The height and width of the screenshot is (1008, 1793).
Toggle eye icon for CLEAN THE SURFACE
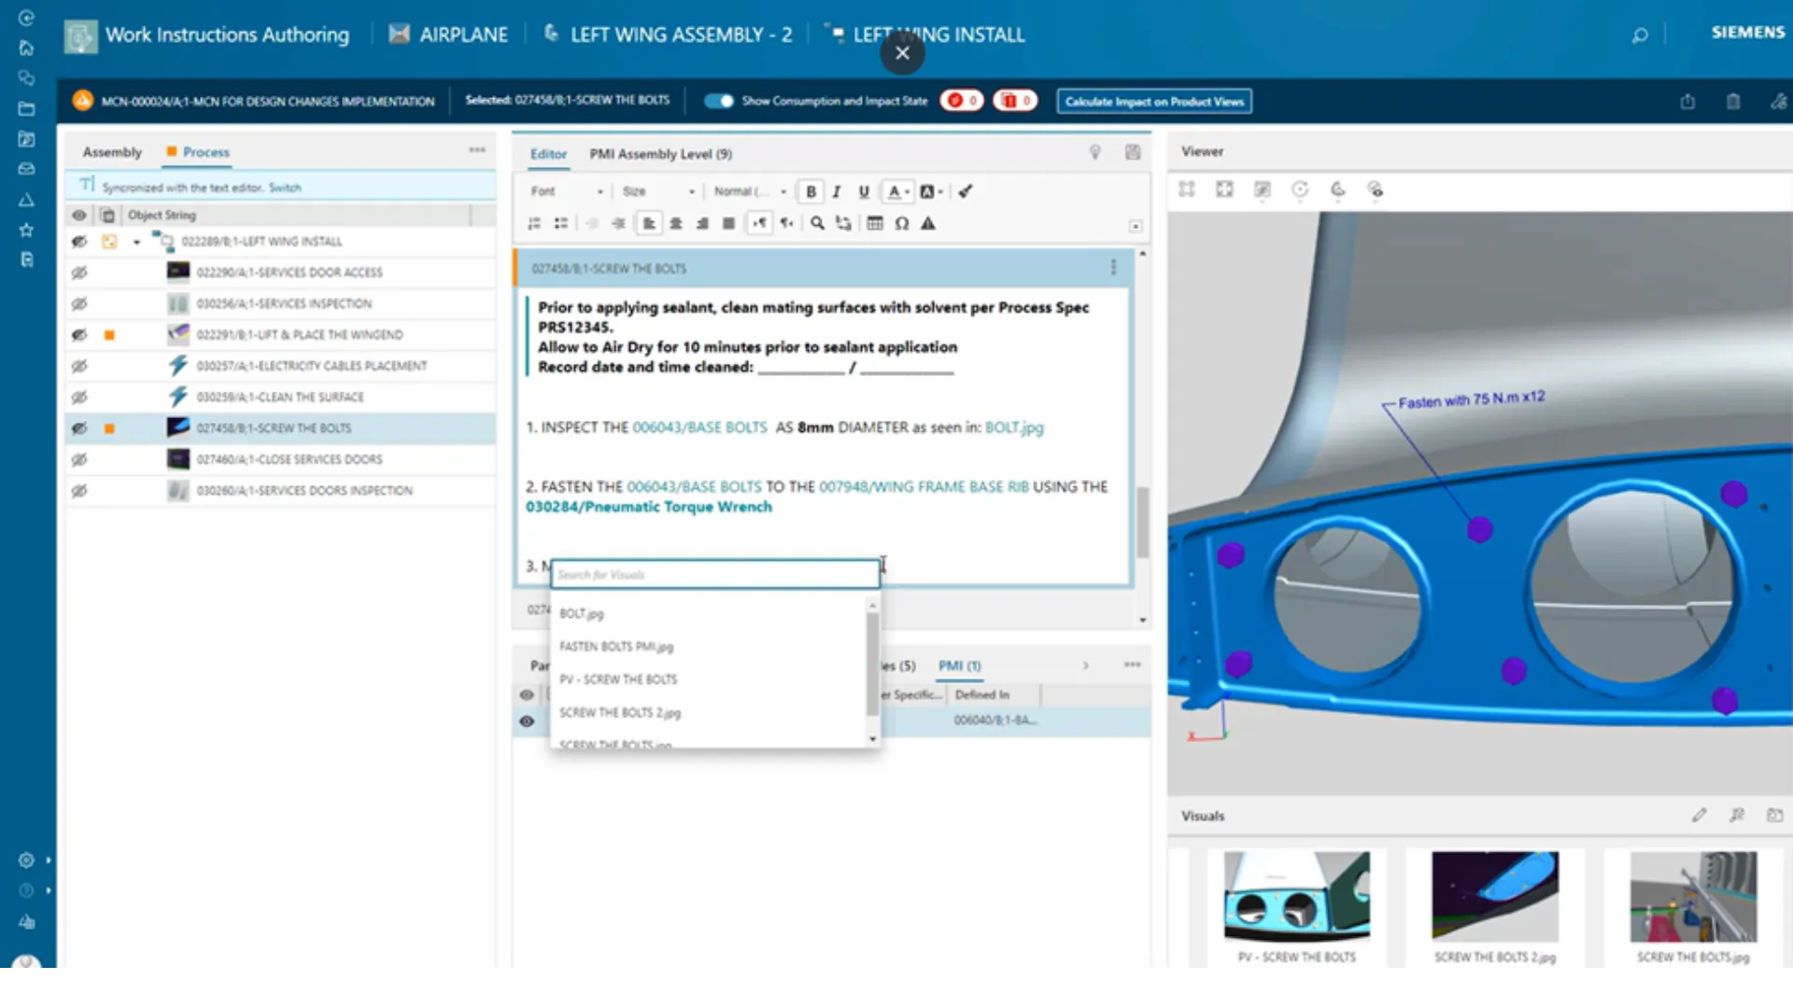(79, 397)
